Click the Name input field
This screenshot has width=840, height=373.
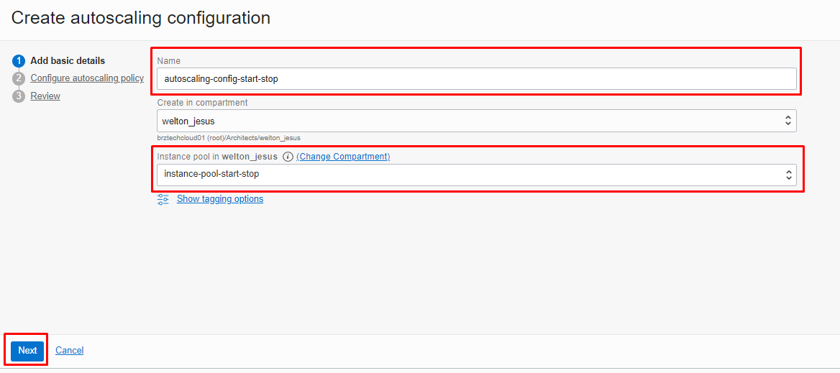(476, 78)
